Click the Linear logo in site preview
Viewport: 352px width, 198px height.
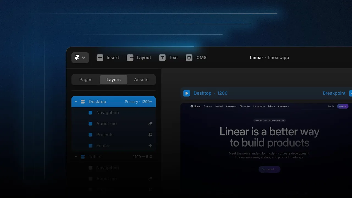196,106
